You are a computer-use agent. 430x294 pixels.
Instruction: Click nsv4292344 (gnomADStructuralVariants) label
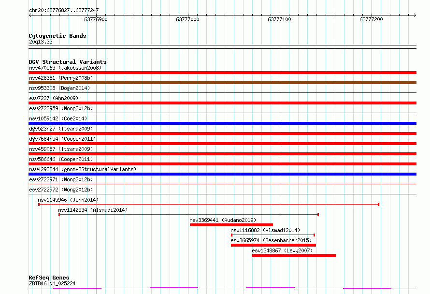[x=83, y=169]
